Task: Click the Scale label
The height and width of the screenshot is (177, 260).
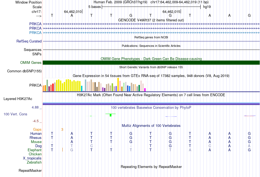Action: (x=37, y=7)
